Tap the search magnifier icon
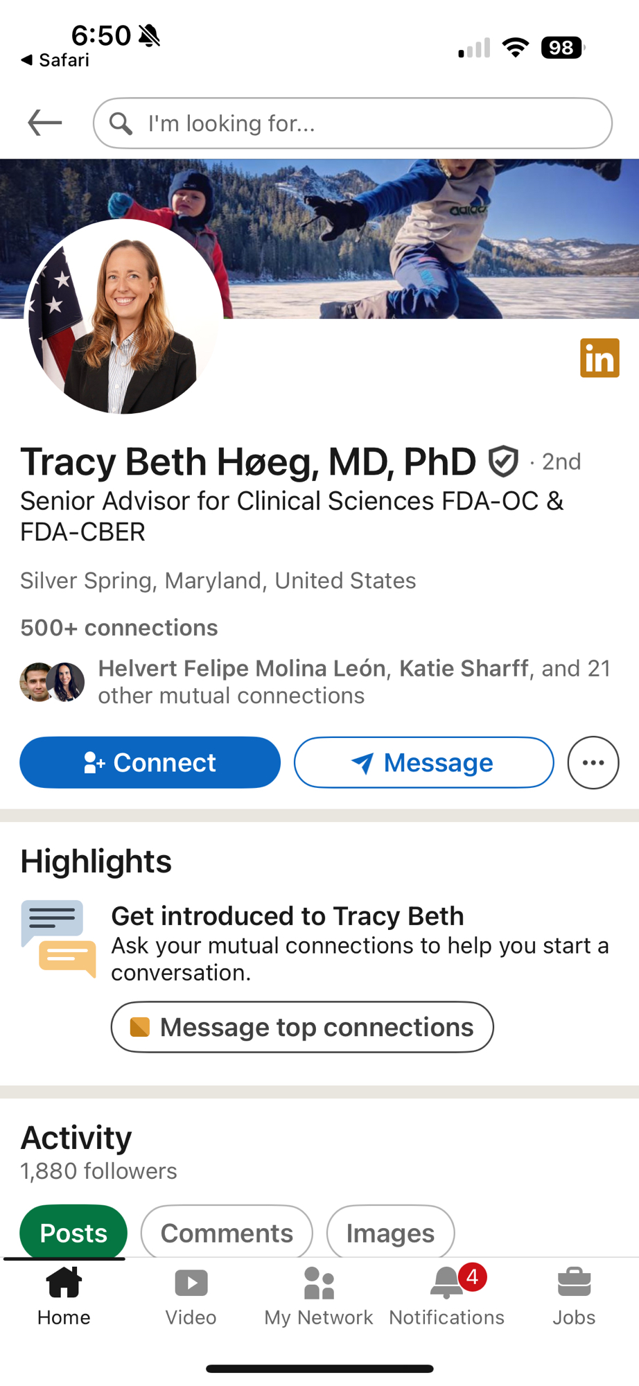 click(x=121, y=123)
